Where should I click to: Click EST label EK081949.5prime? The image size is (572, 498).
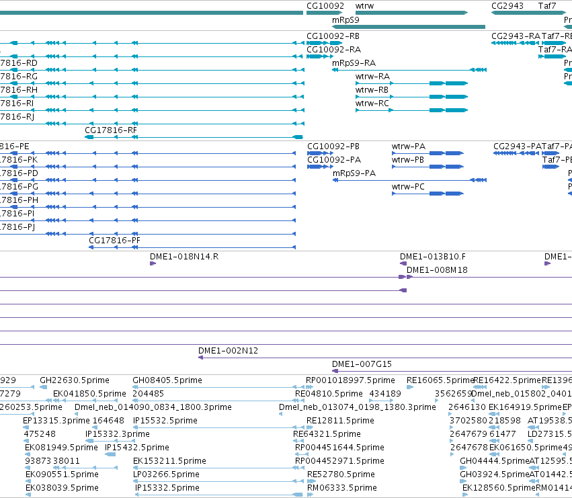coord(61,448)
